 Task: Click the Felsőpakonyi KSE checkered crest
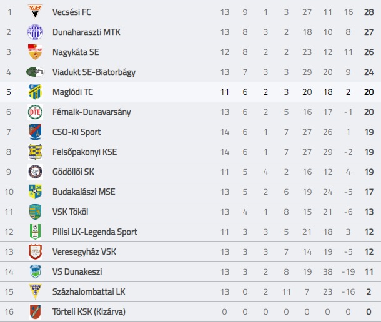click(35, 152)
